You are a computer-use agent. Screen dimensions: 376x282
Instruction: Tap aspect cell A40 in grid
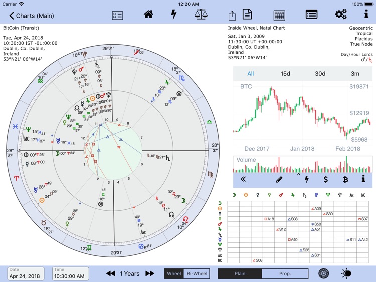[292, 240]
